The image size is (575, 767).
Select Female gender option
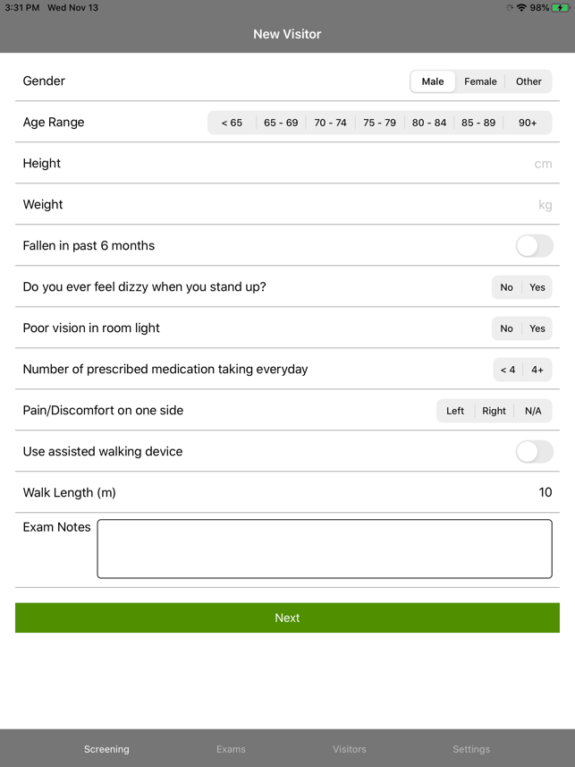point(480,81)
